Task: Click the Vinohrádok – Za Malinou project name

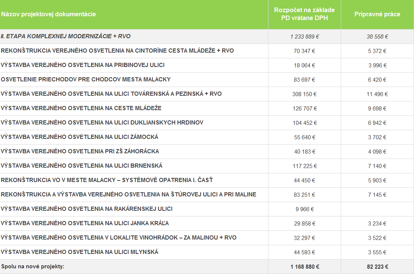Action: [119, 238]
